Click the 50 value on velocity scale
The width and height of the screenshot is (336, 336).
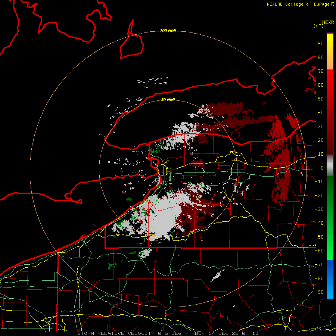click(x=321, y=99)
